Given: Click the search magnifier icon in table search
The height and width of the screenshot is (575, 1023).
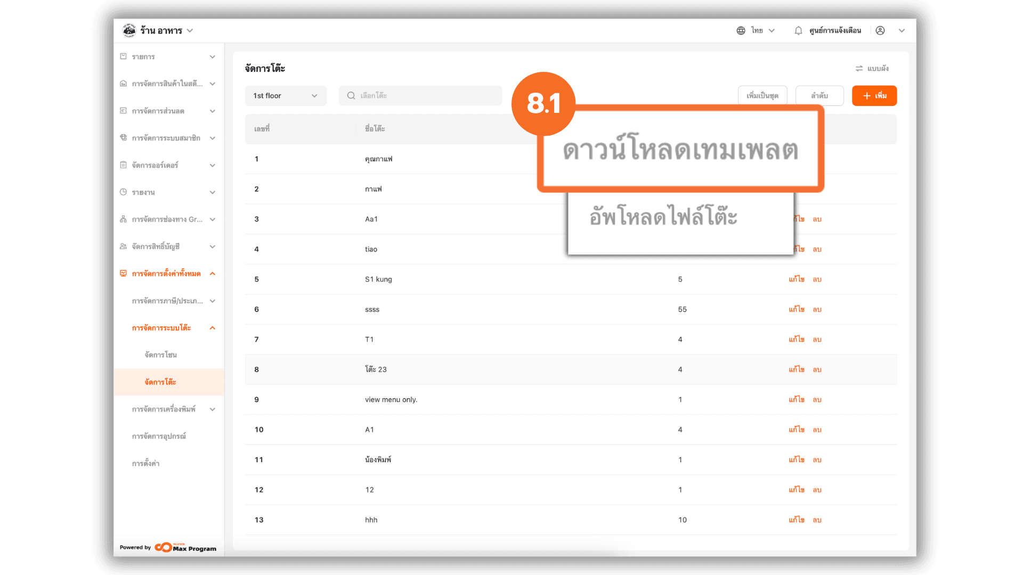Looking at the screenshot, I should point(351,96).
